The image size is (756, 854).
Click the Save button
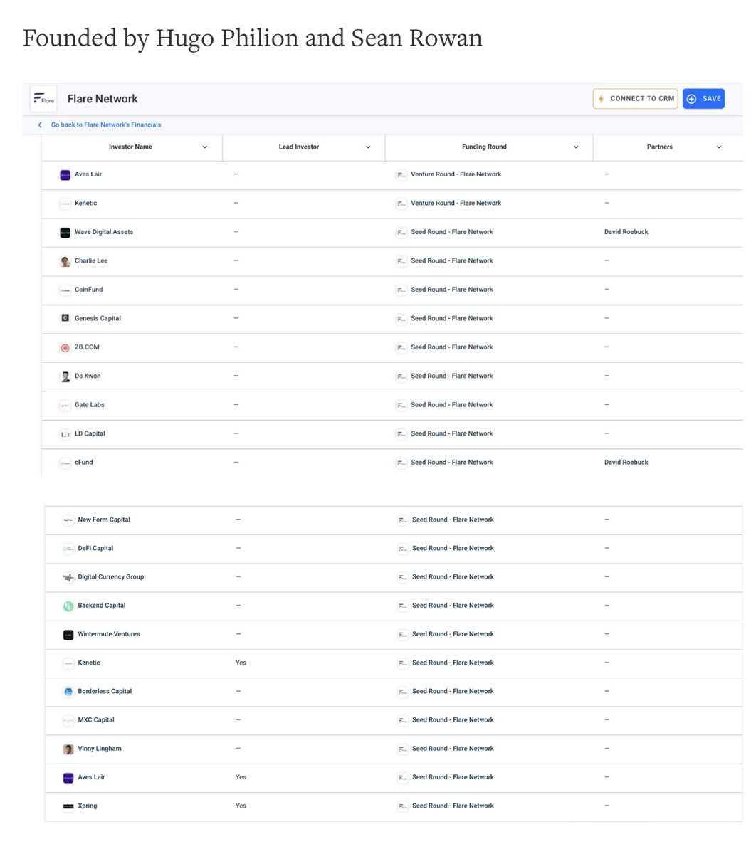[703, 99]
